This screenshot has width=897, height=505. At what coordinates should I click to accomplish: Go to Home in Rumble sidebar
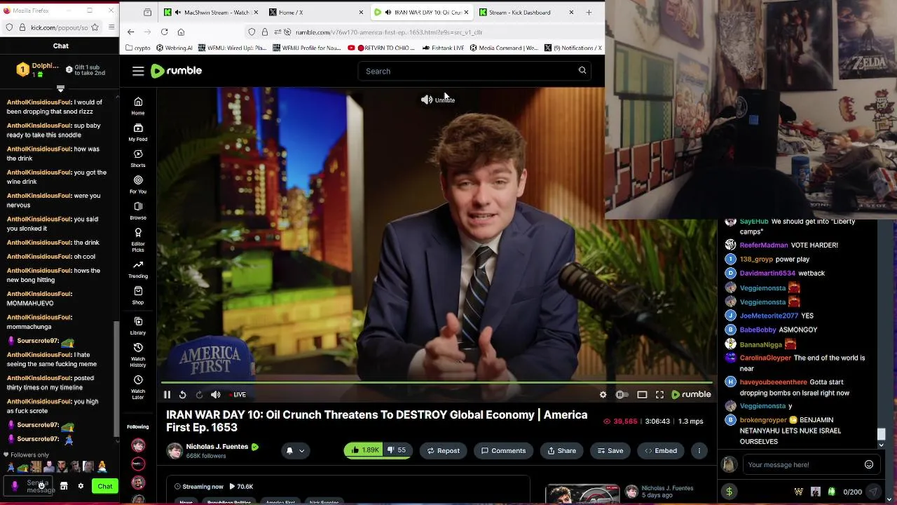click(138, 106)
